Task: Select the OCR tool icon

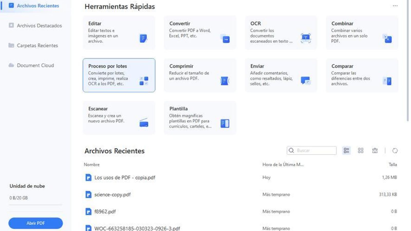Action: tap(306, 38)
